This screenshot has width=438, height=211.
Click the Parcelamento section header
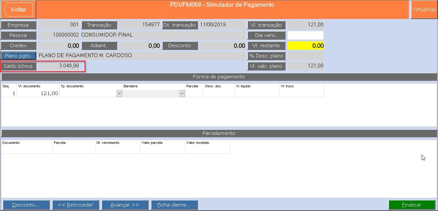[219, 133]
